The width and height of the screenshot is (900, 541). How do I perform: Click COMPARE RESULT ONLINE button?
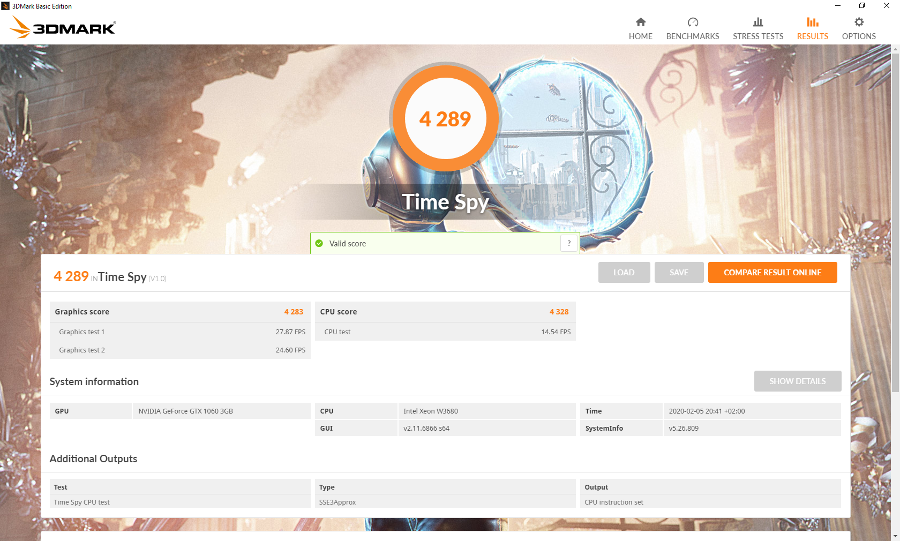click(x=772, y=272)
